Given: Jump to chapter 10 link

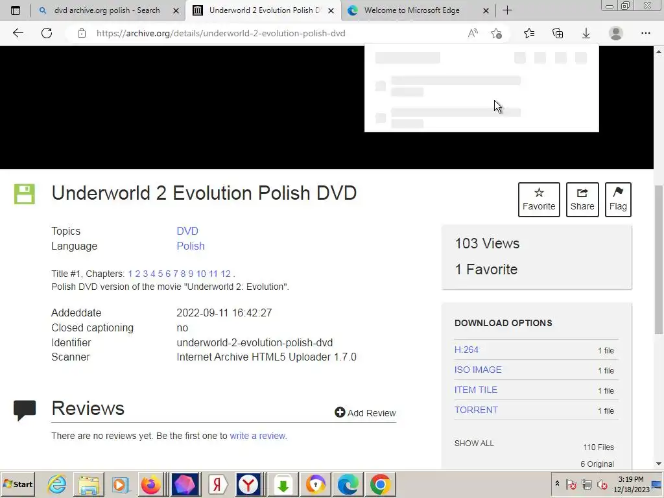Looking at the screenshot, I should [x=201, y=274].
